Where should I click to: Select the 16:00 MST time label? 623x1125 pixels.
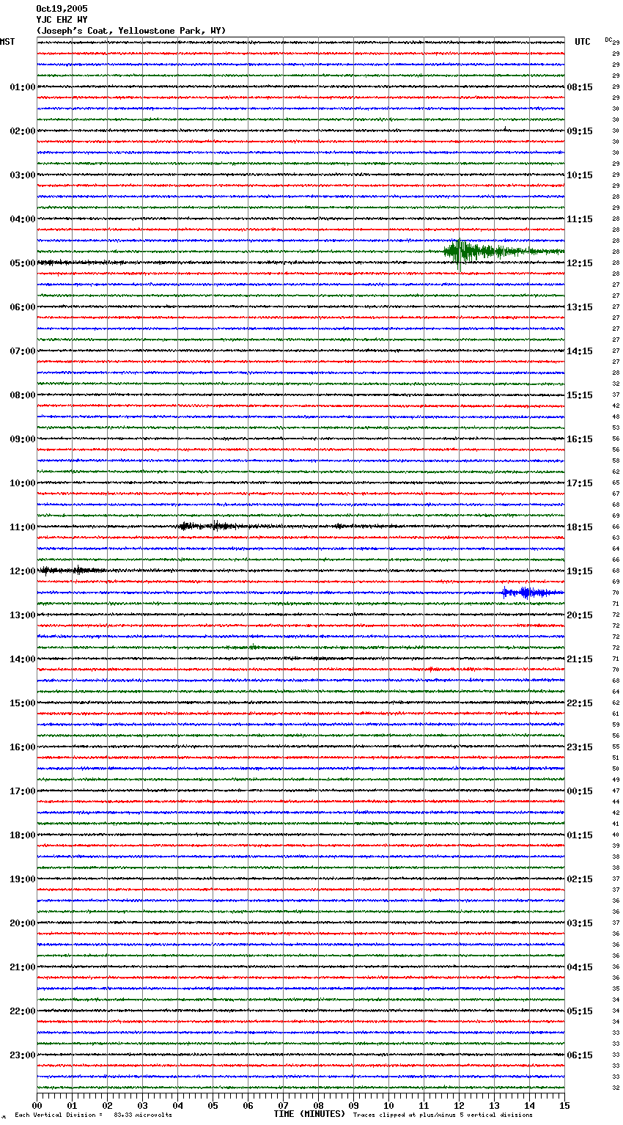coord(23,747)
